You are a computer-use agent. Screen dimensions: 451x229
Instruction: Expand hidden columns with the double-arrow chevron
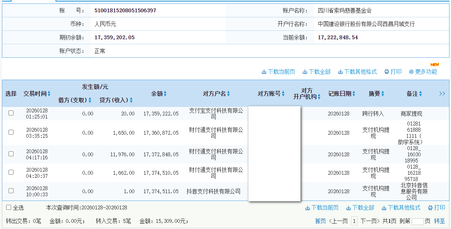tap(442, 93)
